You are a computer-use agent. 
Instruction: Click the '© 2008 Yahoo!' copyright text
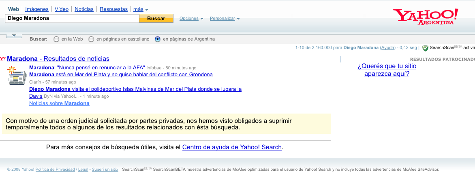point(21,170)
